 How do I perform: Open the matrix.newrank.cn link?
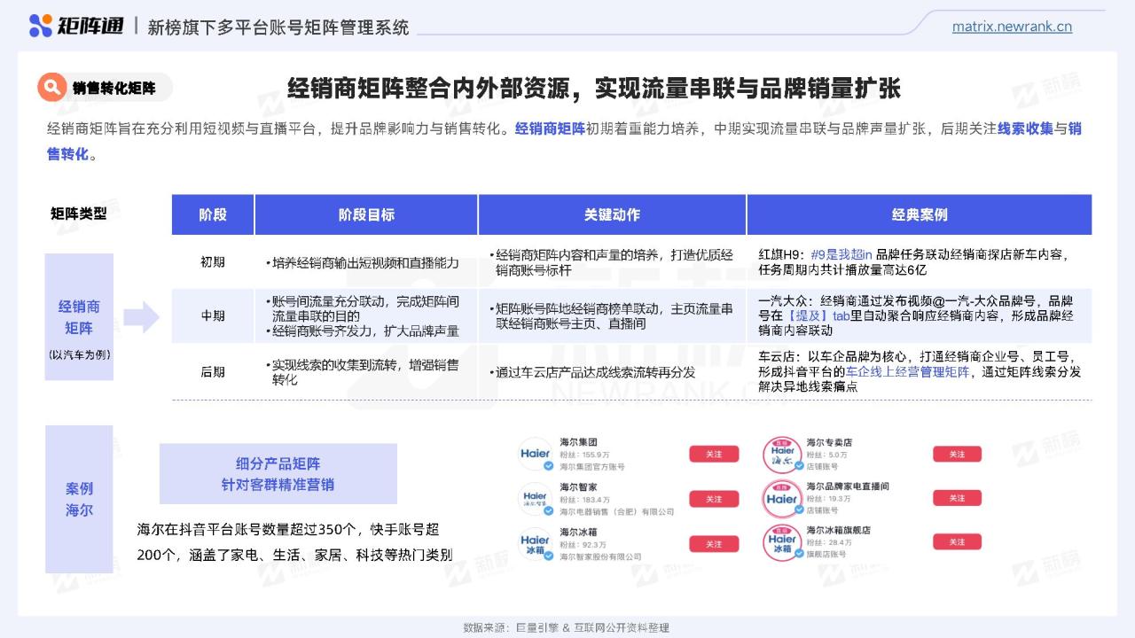tap(1012, 27)
